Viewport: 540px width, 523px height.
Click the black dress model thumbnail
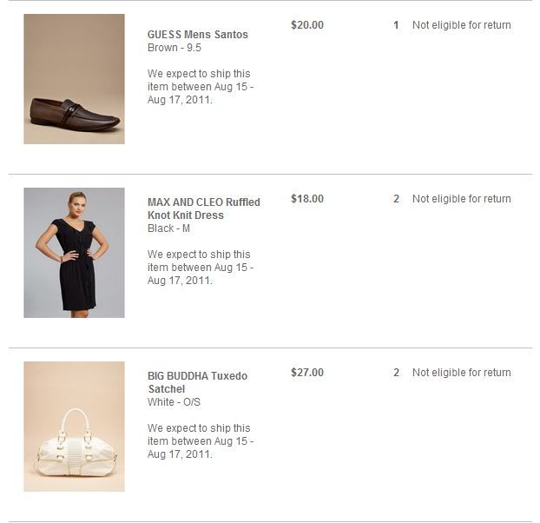[x=74, y=253]
